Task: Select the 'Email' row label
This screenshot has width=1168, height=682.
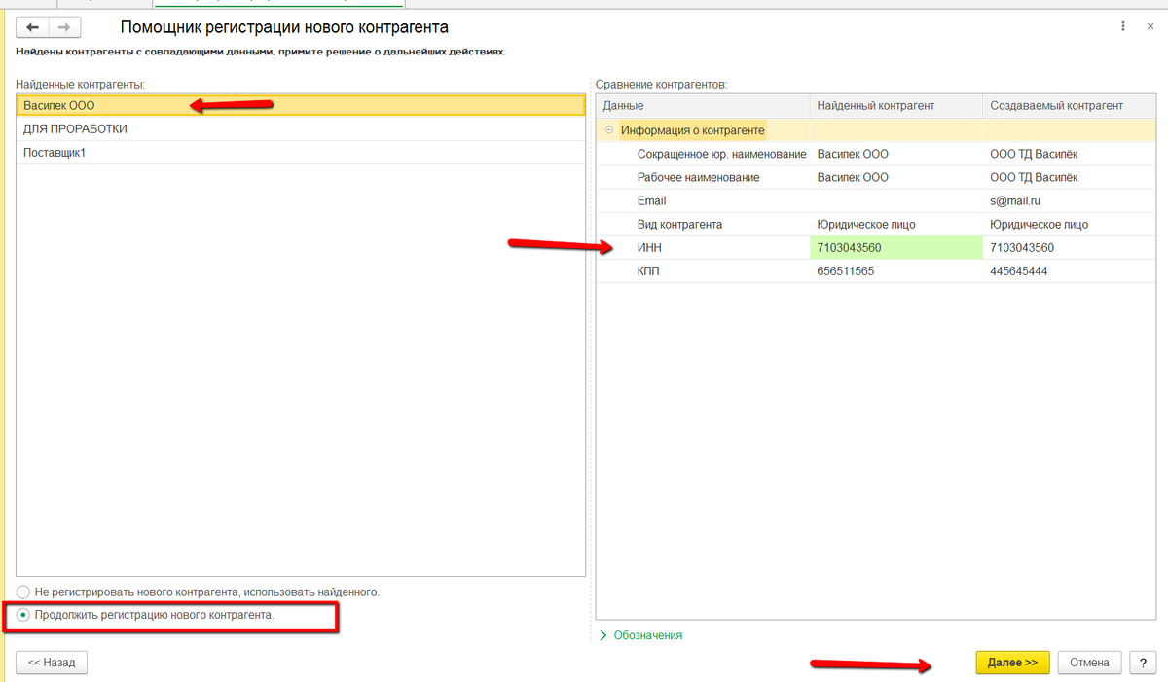Action: [652, 200]
